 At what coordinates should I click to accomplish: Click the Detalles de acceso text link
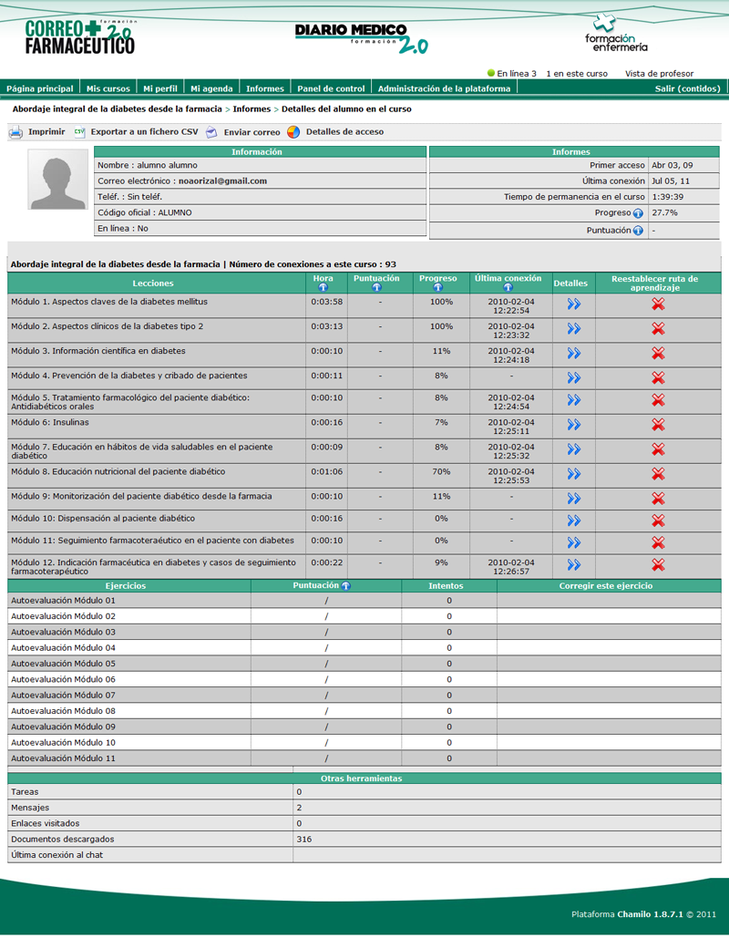(345, 132)
